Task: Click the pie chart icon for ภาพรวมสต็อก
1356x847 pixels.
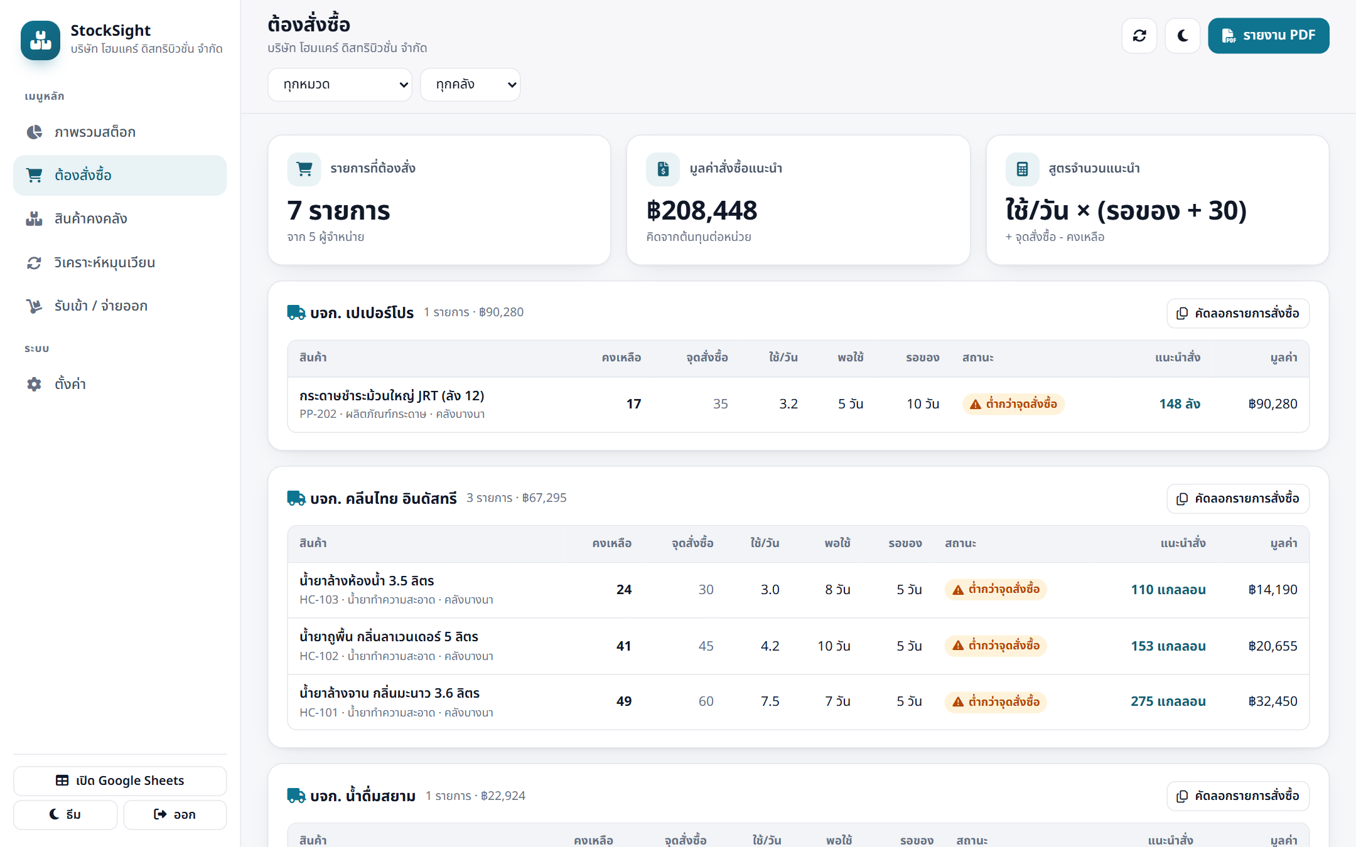Action: [34, 132]
